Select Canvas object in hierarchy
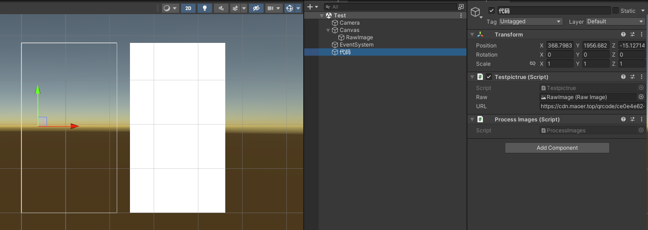Screen dimensions: 648x230 [349, 30]
